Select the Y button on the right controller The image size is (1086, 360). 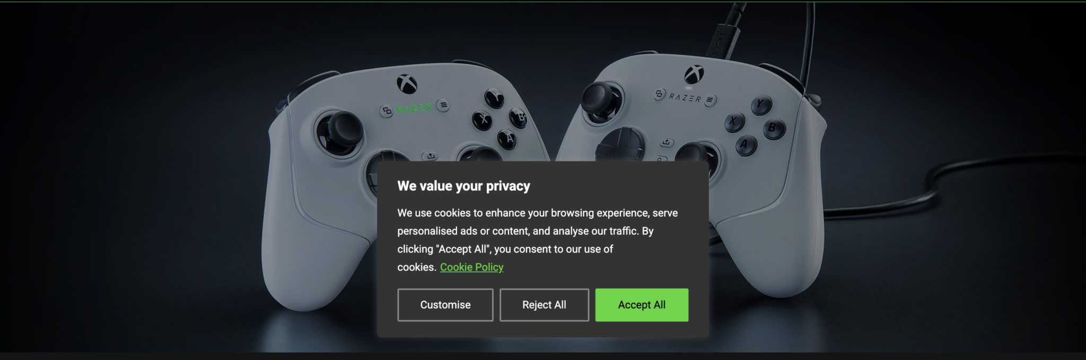tap(761, 104)
